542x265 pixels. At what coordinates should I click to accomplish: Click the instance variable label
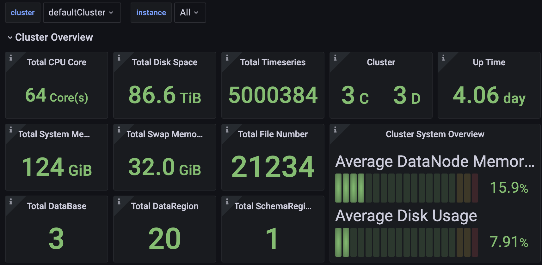151,13
